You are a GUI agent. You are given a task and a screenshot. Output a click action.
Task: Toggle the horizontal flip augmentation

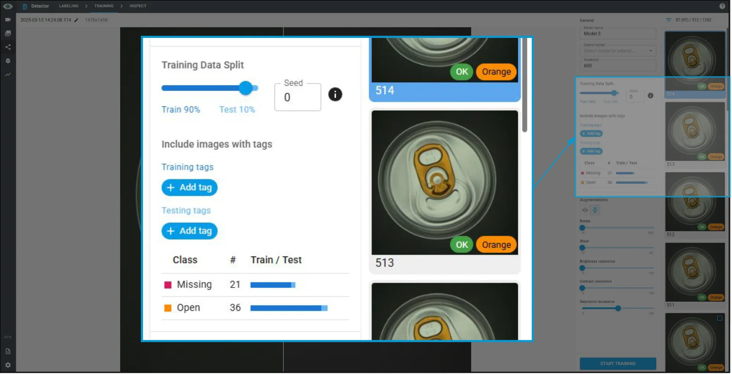pyautogui.click(x=584, y=210)
